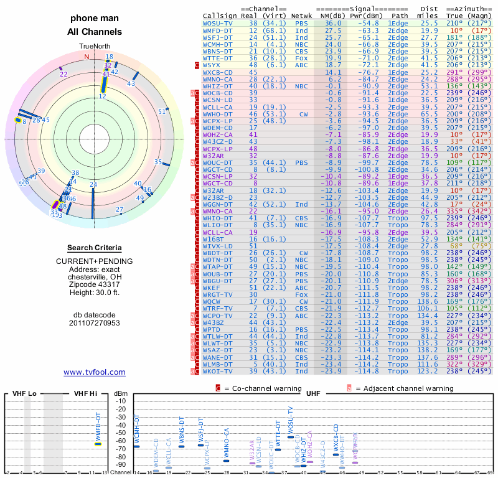Click the adjacent channel warning icon beside WOCB-CD
Viewport: 498px width, 478px height.
[193, 93]
